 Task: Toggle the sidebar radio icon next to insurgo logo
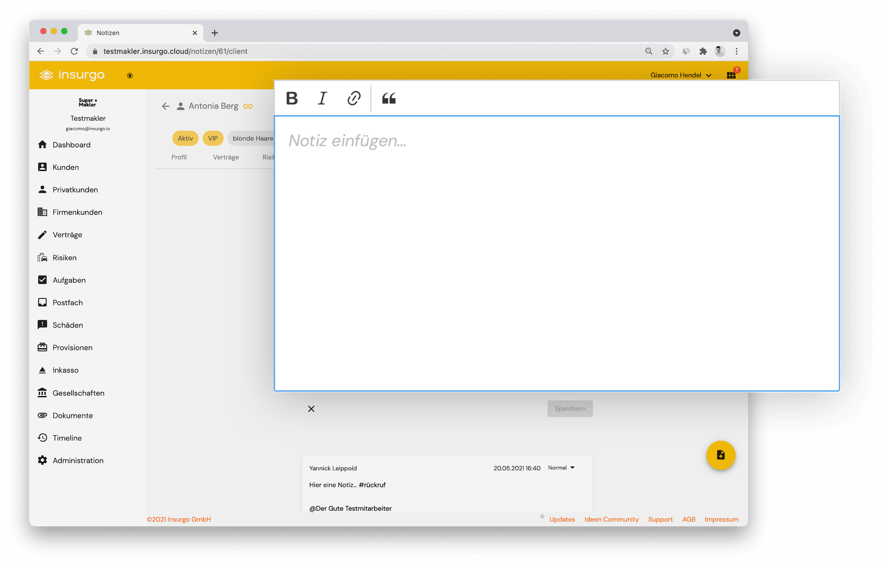130,75
